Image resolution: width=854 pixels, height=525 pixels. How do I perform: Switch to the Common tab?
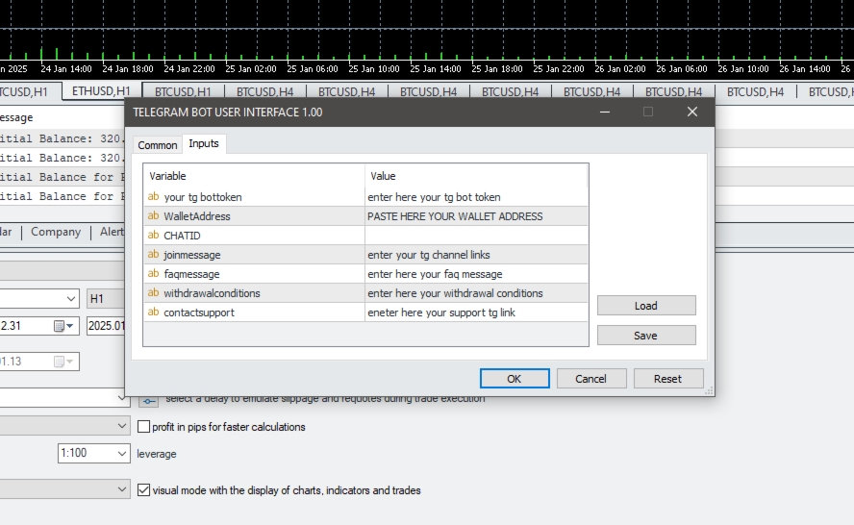158,145
